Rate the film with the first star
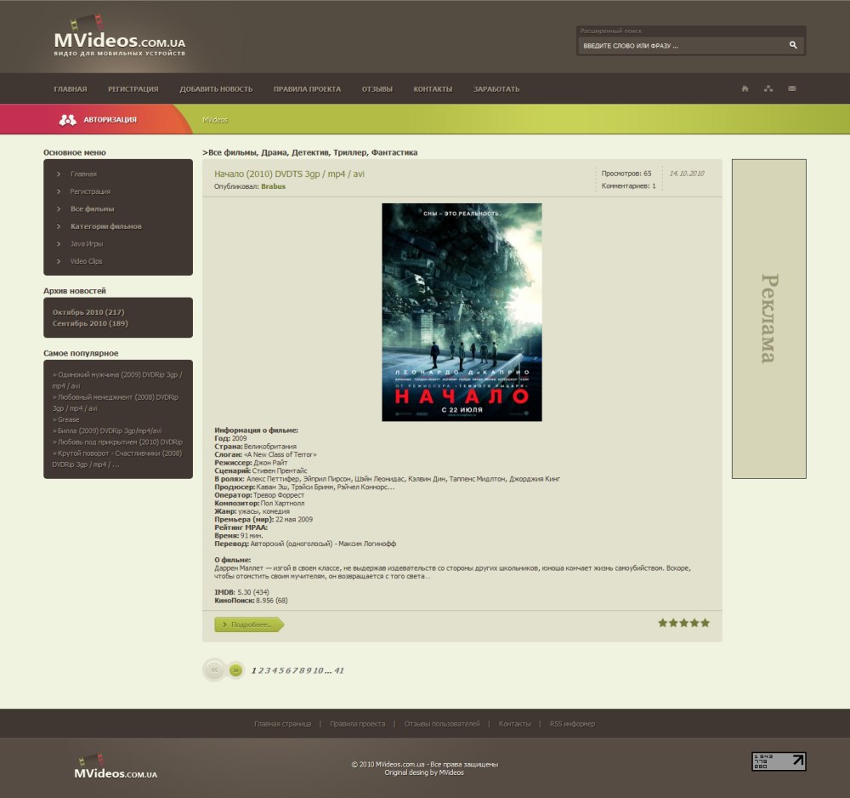This screenshot has width=850, height=798. click(x=662, y=623)
